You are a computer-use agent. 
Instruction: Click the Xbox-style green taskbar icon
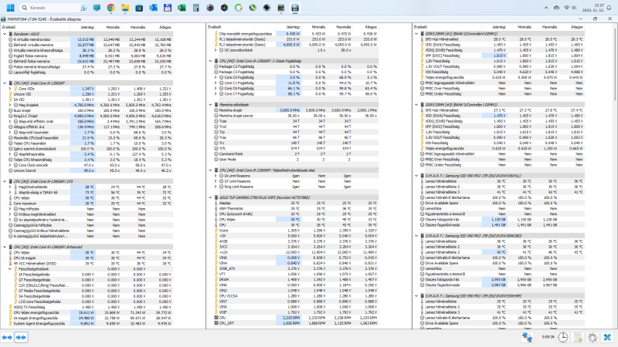[253, 8]
